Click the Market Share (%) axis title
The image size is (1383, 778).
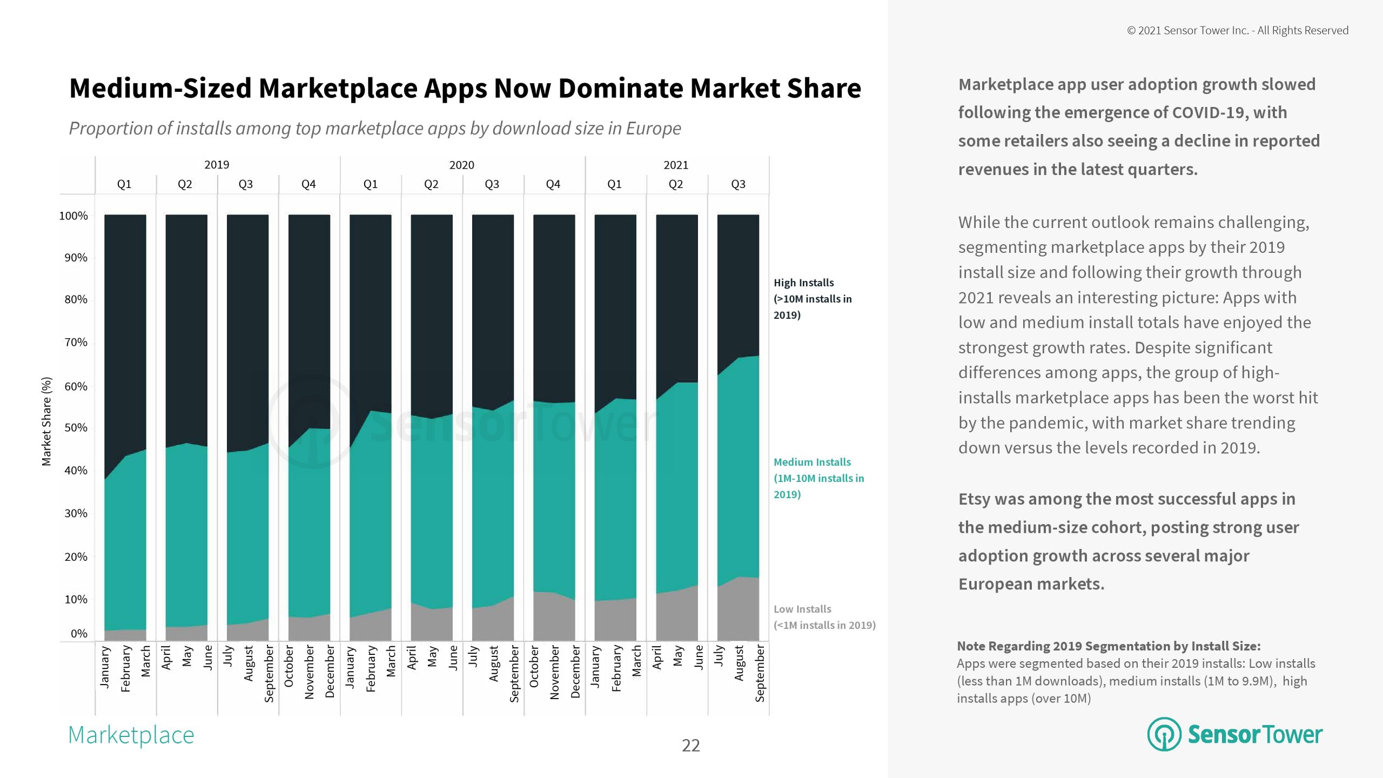click(x=46, y=421)
